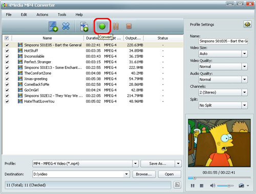
Task: Uncheck the HotStuff file checkbox
Action: coord(7,51)
